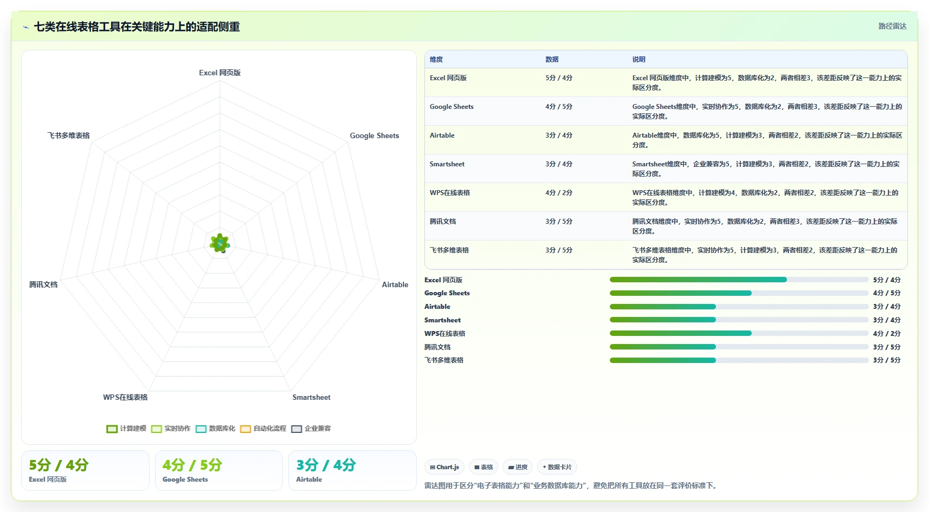Click the 维度 column header
929x512 pixels.
pos(436,60)
